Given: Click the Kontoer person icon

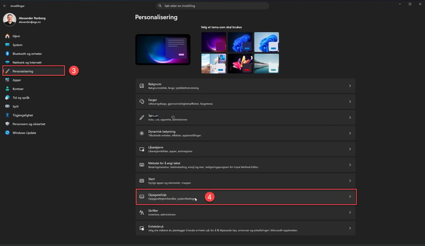Looking at the screenshot, I should click(x=7, y=88).
